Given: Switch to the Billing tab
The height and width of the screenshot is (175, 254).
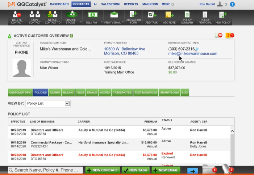Looking at the screenshot, I should point(68,93).
